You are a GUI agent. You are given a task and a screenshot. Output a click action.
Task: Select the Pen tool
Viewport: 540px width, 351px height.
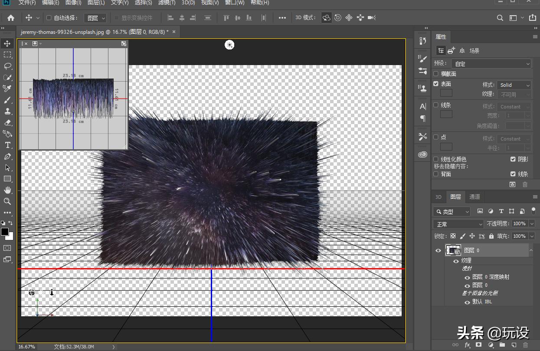7,156
